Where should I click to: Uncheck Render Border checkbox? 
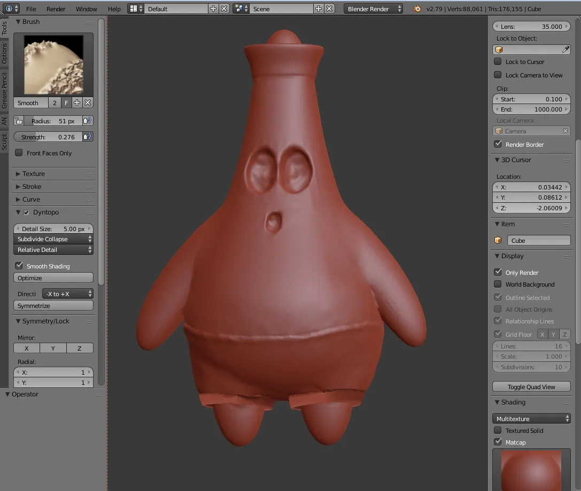tap(498, 144)
